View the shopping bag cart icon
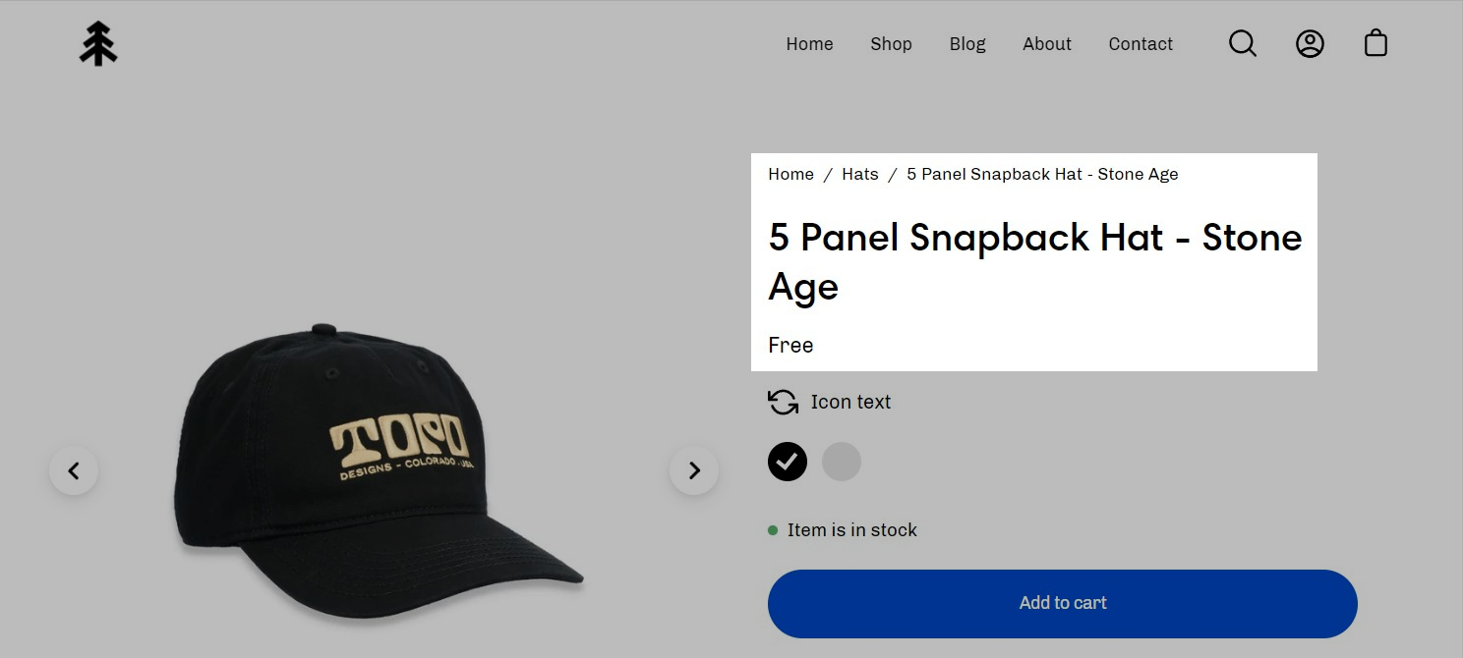Screen dimensions: 1463x658 [x=1375, y=43]
